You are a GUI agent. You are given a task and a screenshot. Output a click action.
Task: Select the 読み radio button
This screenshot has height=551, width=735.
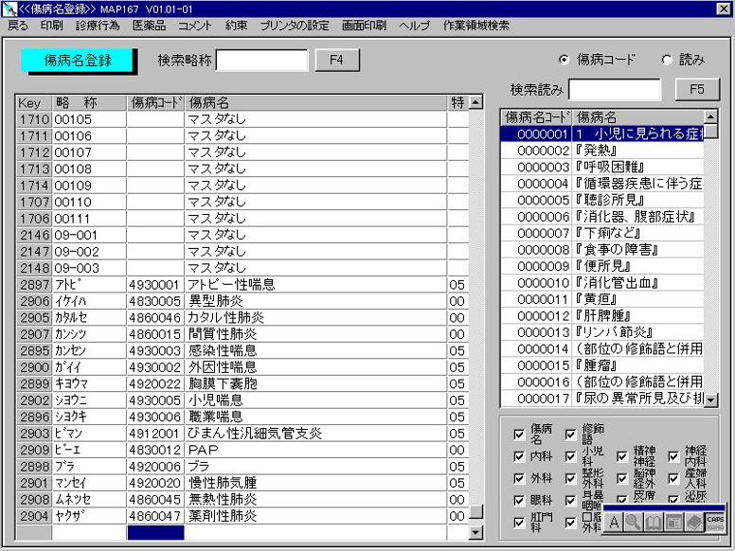point(667,60)
